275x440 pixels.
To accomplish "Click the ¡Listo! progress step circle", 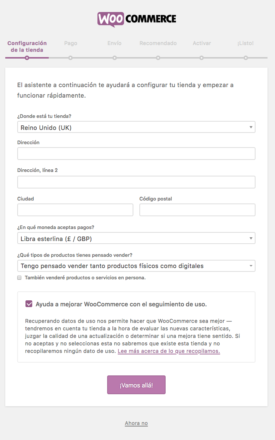I will pos(245,58).
